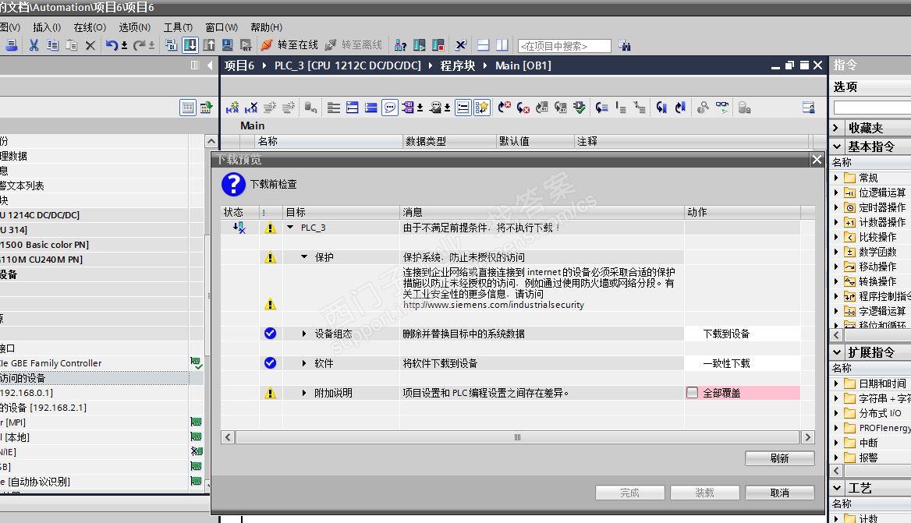Expand the 日期和时间 folder
The height and width of the screenshot is (523, 911).
coord(837,383)
